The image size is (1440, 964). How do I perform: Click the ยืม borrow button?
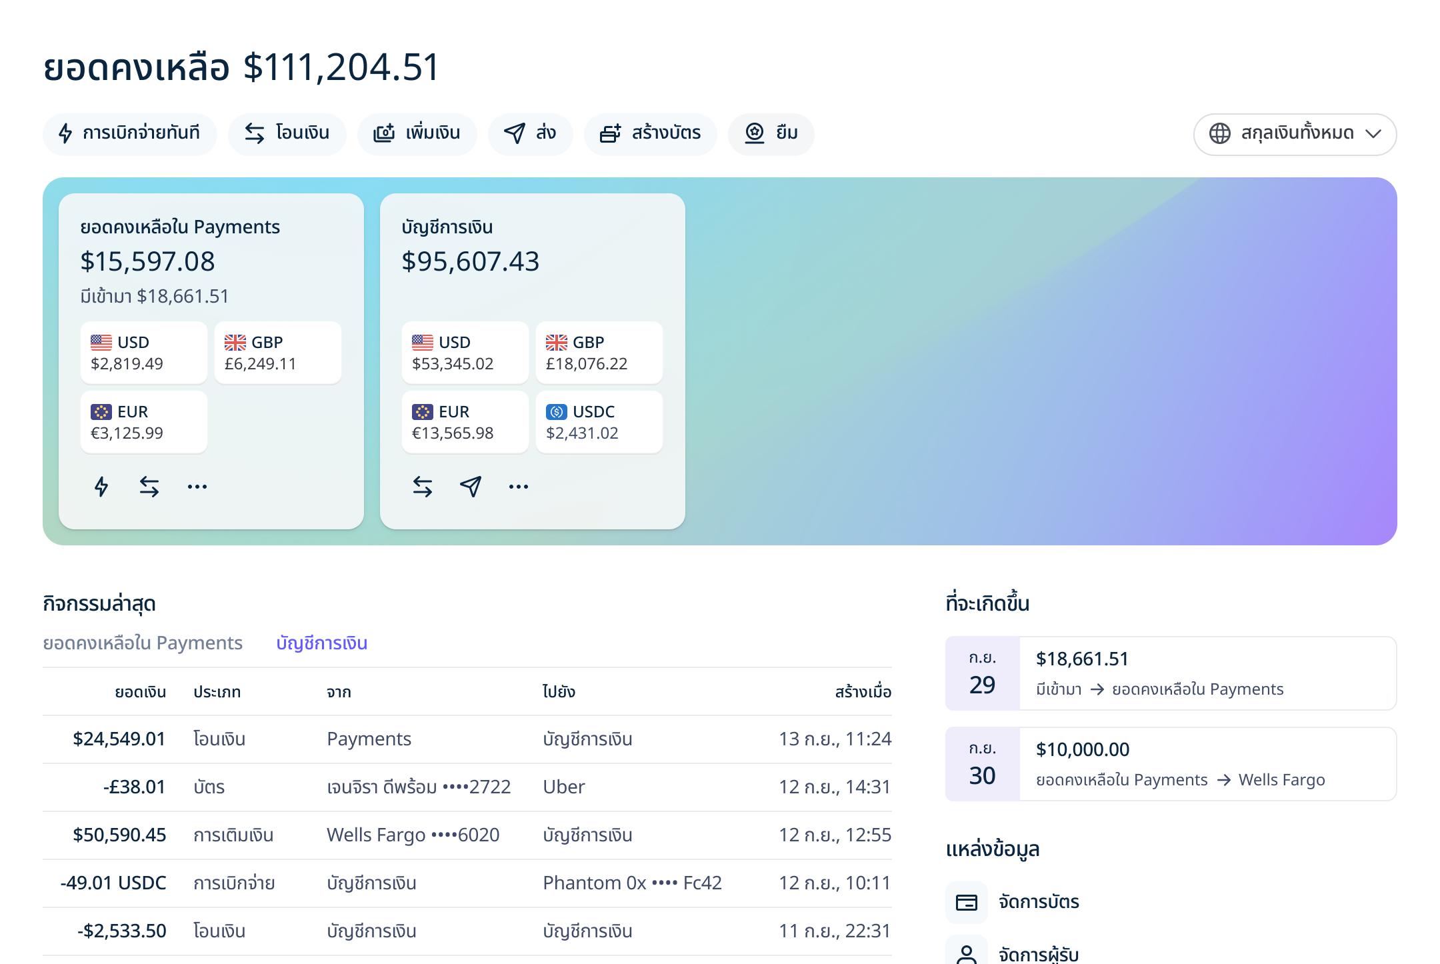point(771,134)
